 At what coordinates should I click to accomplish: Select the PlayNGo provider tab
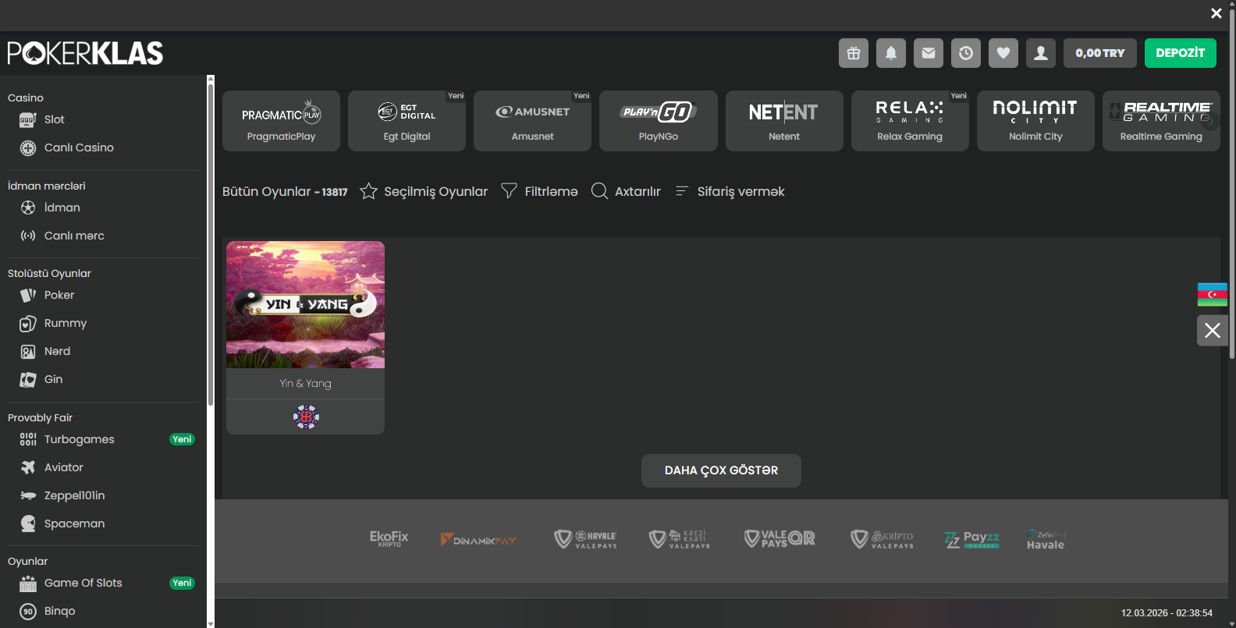(x=659, y=121)
